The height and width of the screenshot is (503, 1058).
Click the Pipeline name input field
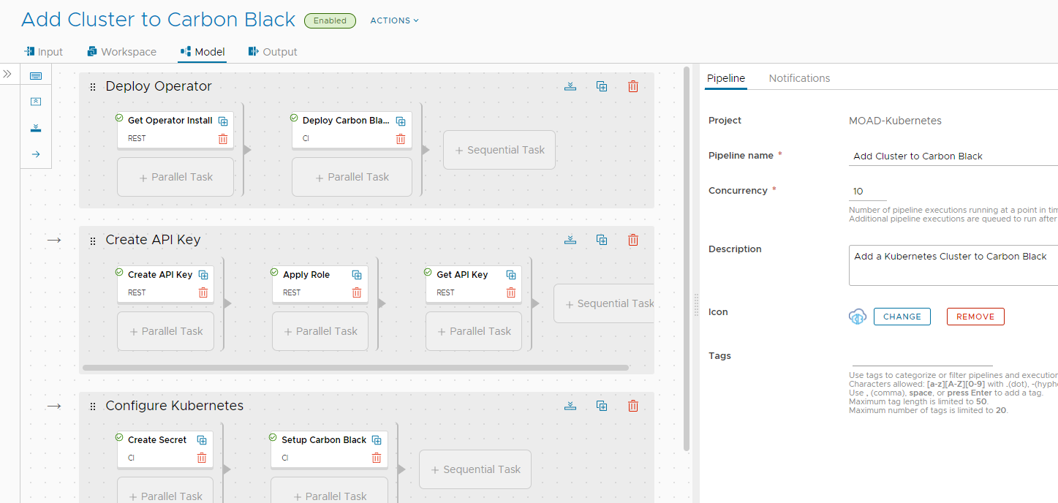(953, 156)
